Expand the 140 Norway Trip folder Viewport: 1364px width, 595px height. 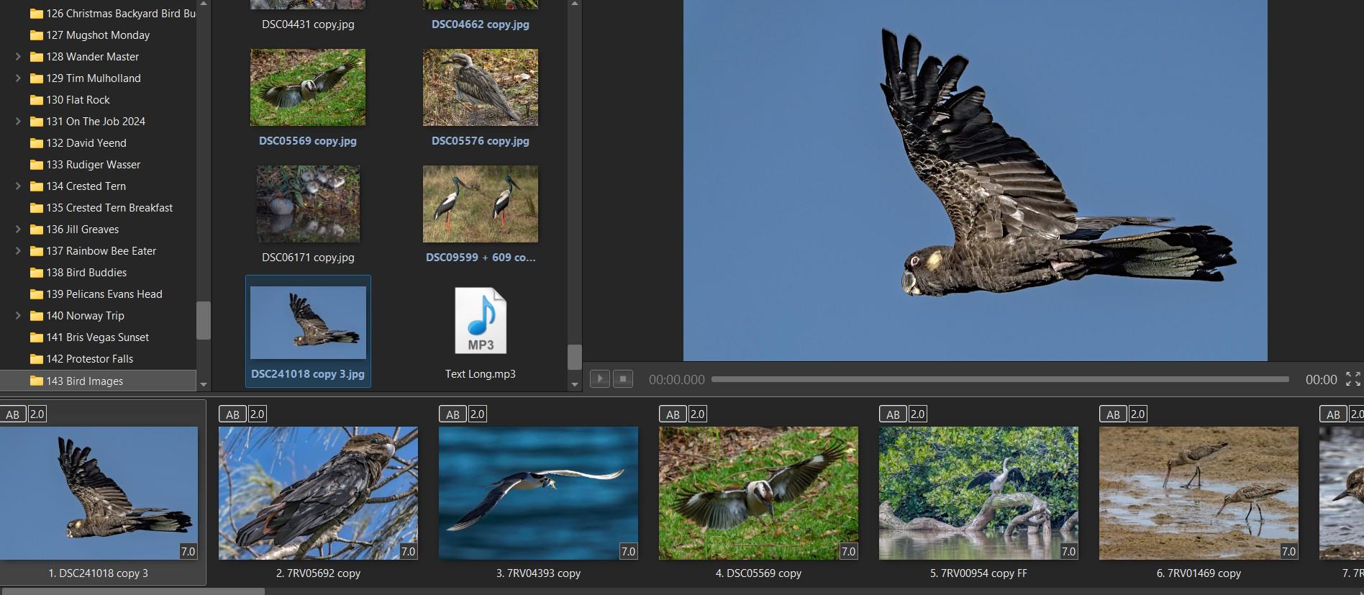click(x=18, y=315)
